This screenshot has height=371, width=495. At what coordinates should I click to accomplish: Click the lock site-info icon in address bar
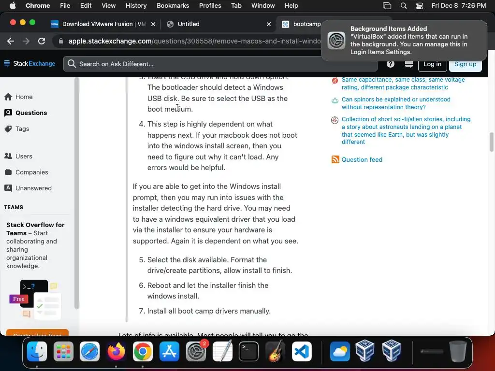point(60,41)
